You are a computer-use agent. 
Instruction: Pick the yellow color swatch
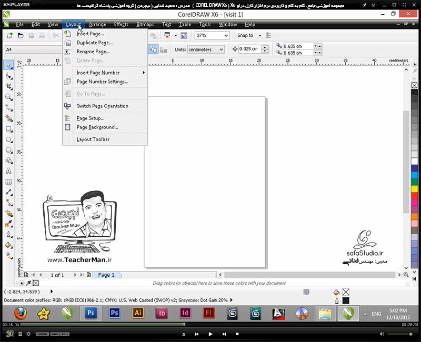pos(414,189)
